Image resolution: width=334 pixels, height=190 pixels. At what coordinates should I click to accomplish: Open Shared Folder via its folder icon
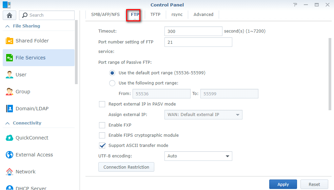pos(9,41)
